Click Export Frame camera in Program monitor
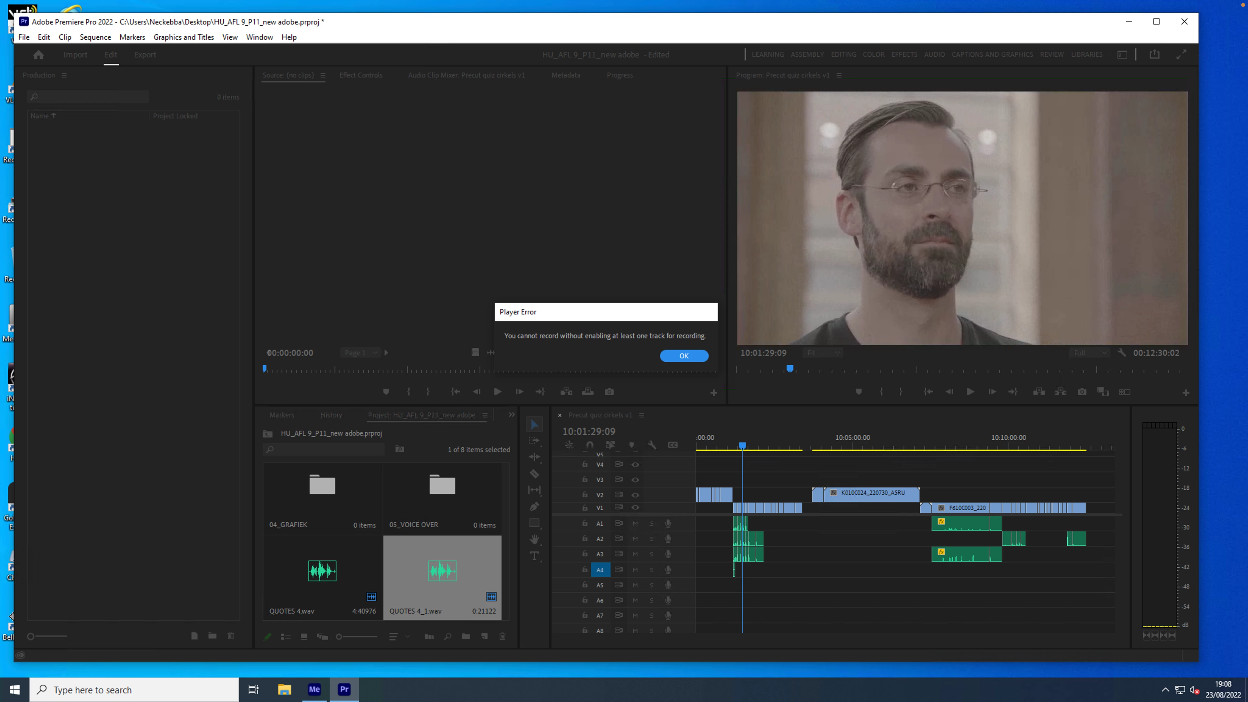The image size is (1248, 702). [1082, 392]
